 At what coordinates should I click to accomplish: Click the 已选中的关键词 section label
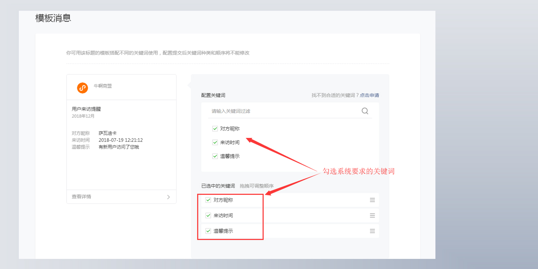pyautogui.click(x=218, y=186)
